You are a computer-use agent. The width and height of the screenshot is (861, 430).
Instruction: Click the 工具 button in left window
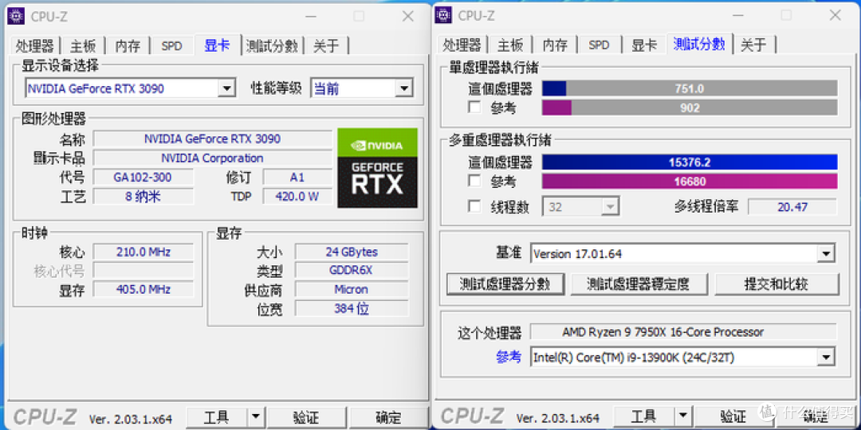pos(216,418)
